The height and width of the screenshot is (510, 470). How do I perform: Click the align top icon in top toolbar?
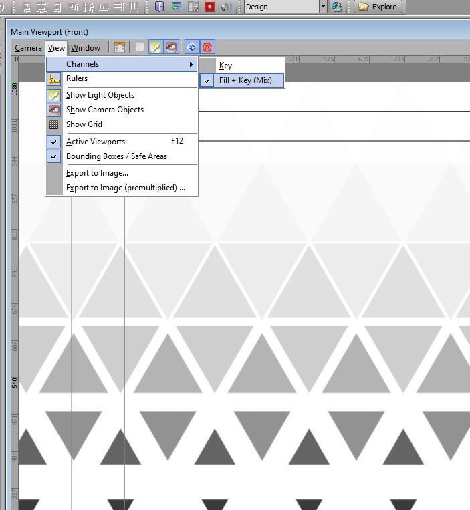tap(73, 7)
